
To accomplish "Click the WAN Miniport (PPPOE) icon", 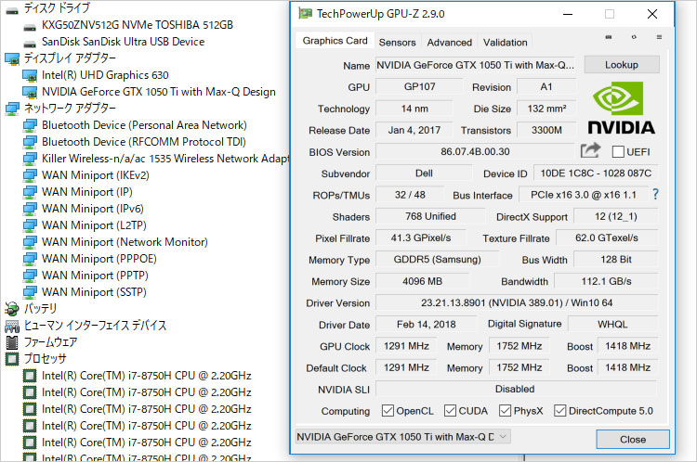I will click(x=30, y=259).
